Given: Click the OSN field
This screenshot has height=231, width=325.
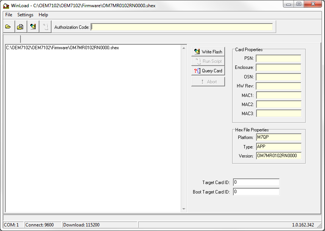Looking at the screenshot, I should (x=278, y=77).
